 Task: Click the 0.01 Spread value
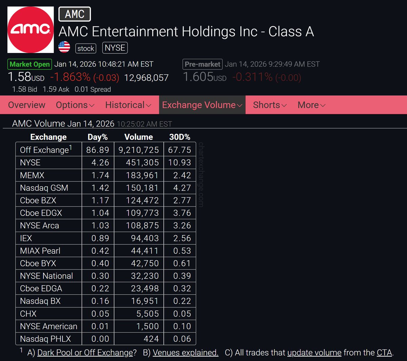(x=93, y=89)
